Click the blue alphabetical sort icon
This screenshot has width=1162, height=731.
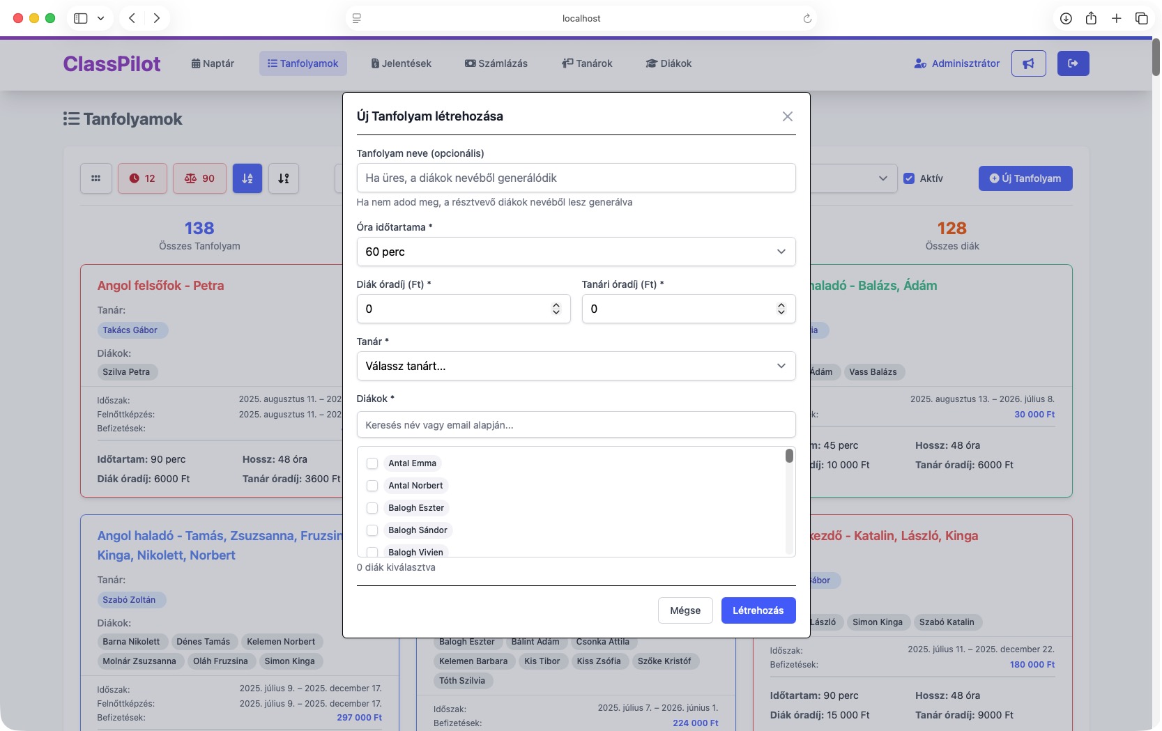click(x=247, y=178)
